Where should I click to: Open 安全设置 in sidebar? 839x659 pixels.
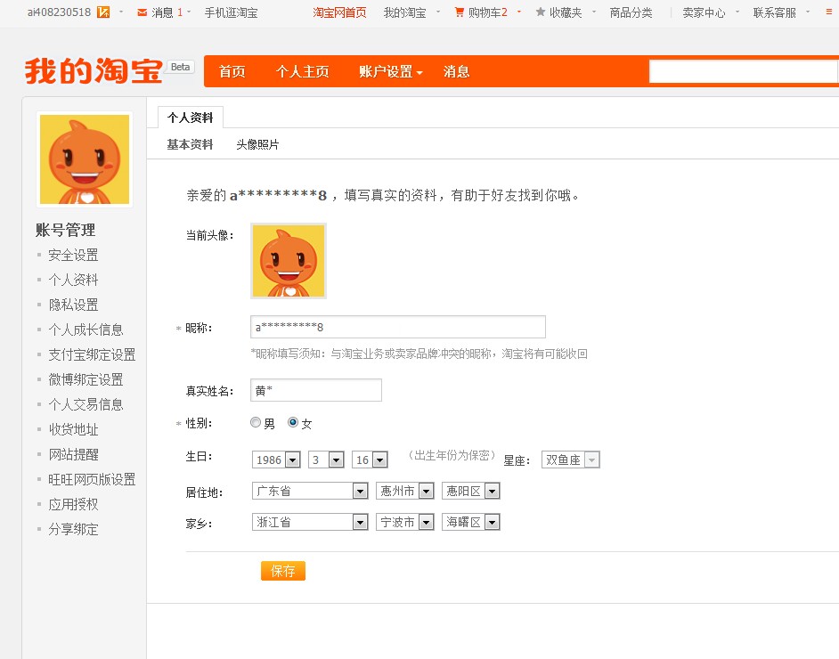(73, 256)
